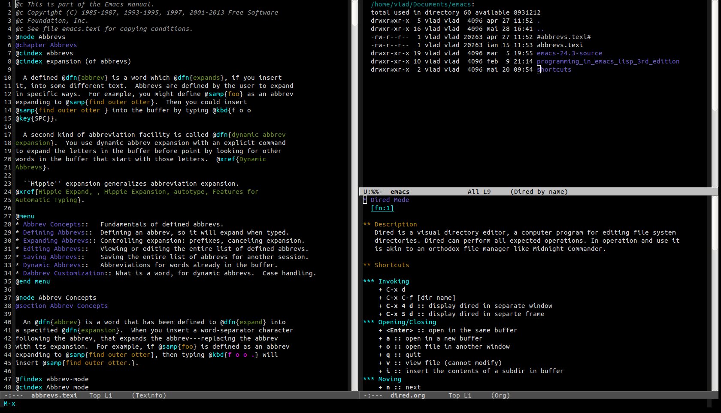Click the Dired window scrollbar

pos(715,93)
